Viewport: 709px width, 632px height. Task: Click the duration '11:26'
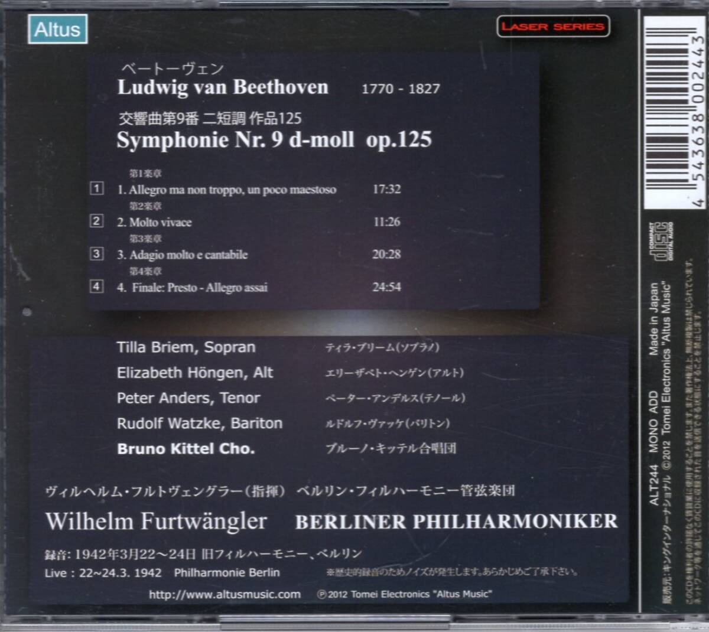point(386,221)
